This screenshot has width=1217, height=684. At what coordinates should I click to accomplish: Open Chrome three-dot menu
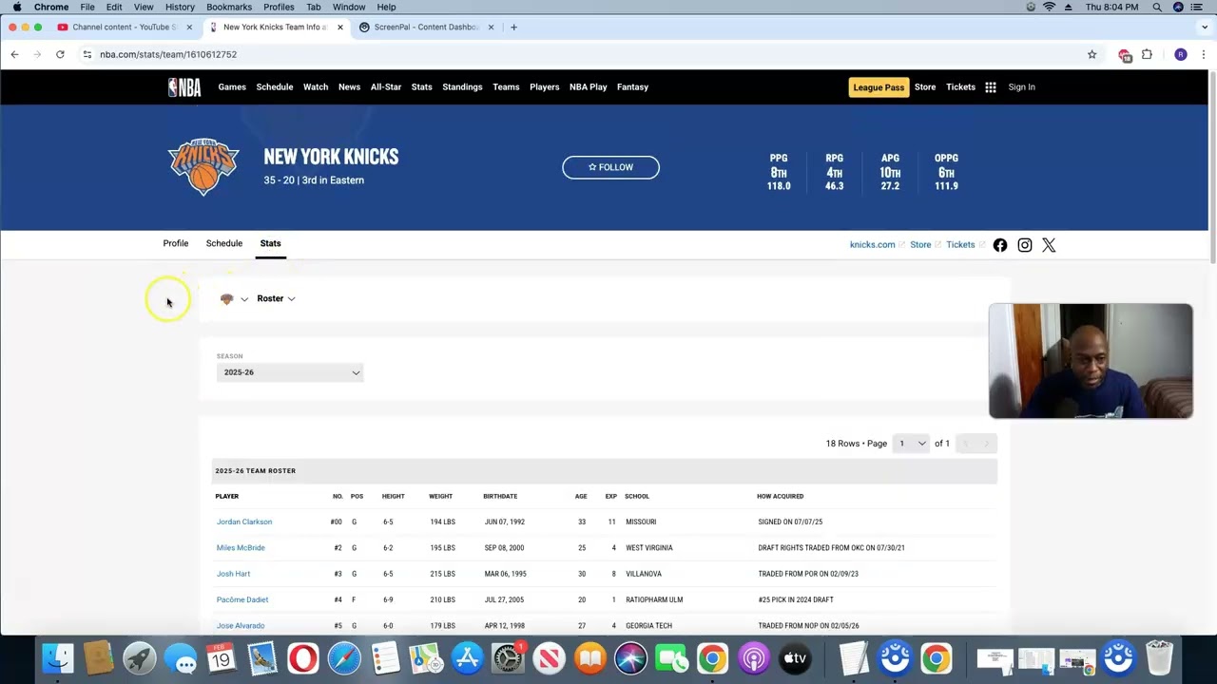[x=1204, y=54]
